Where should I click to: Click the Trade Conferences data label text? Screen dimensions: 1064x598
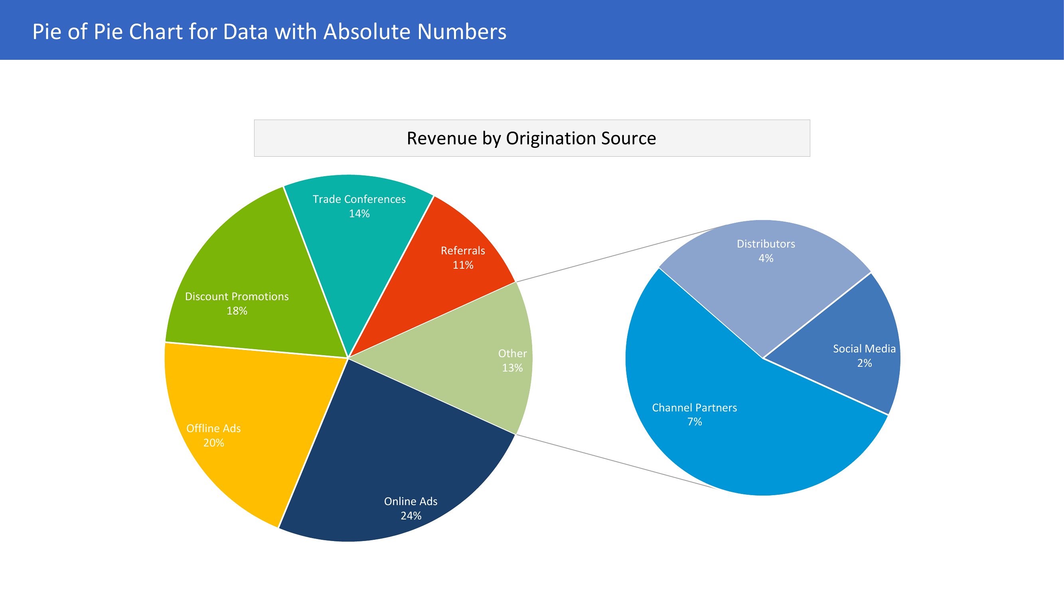[x=359, y=206]
